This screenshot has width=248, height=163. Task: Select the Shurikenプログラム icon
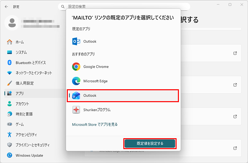[x=76, y=110]
